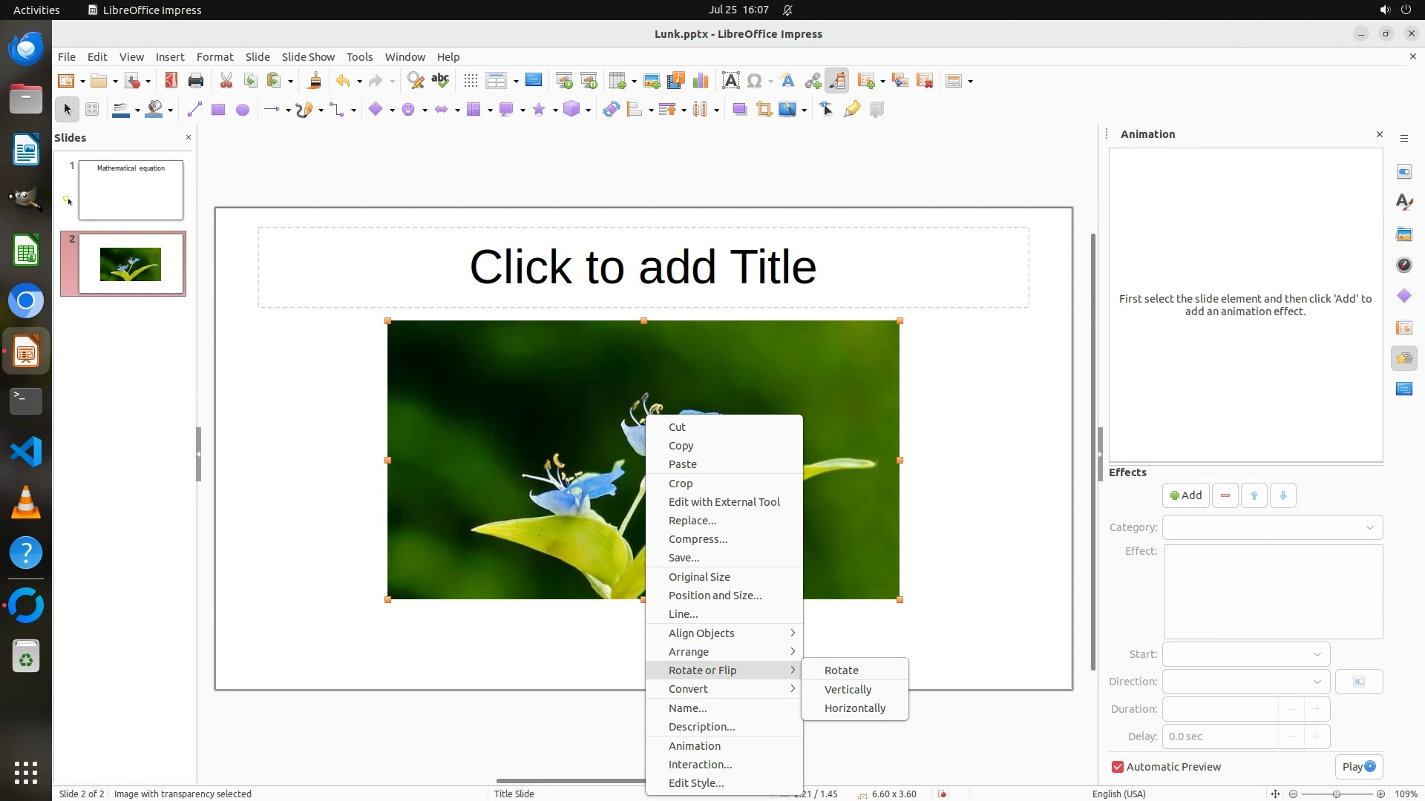Toggle Display Grid in toolbar
Screen dimensions: 1425x801
click(470, 81)
